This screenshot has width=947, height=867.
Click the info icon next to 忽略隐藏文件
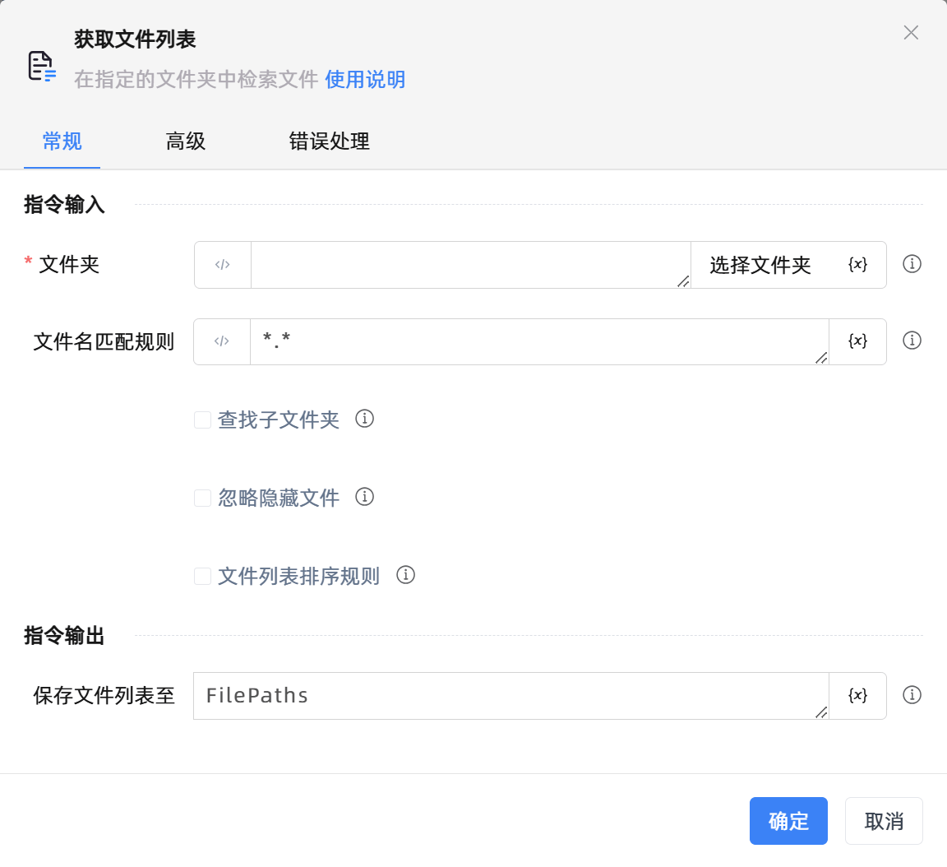(x=364, y=497)
